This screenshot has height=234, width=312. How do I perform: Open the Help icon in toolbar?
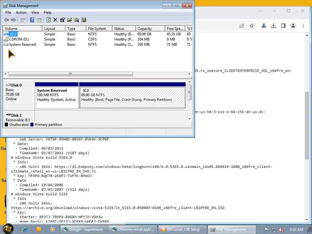[x=32, y=20]
